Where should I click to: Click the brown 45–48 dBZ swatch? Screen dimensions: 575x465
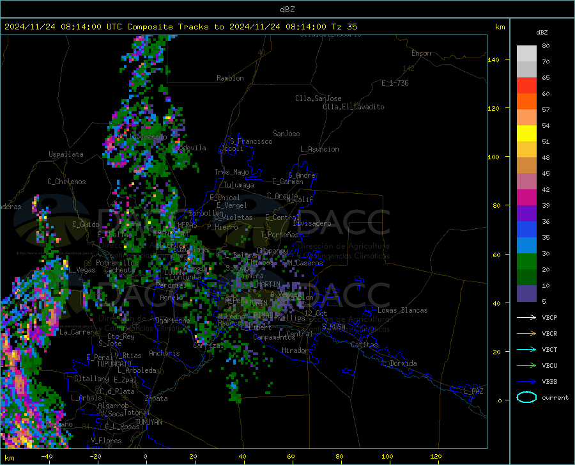[526, 166]
